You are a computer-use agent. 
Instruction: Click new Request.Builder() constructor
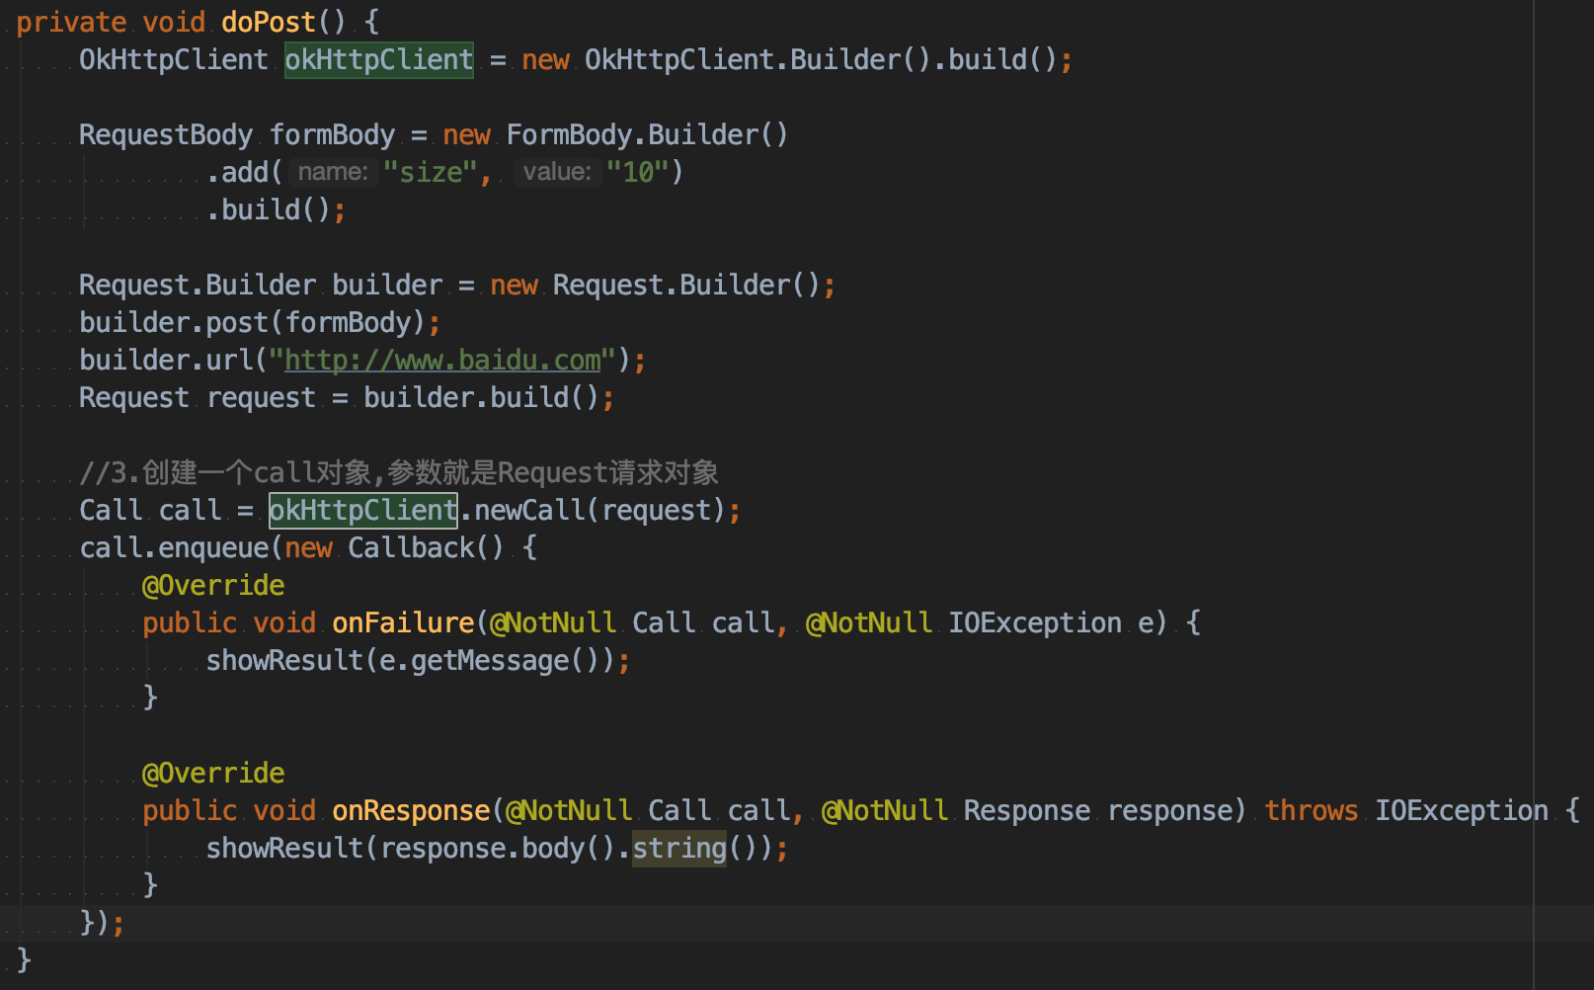coord(656,285)
